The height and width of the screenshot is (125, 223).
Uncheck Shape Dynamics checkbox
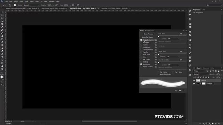click(141, 40)
